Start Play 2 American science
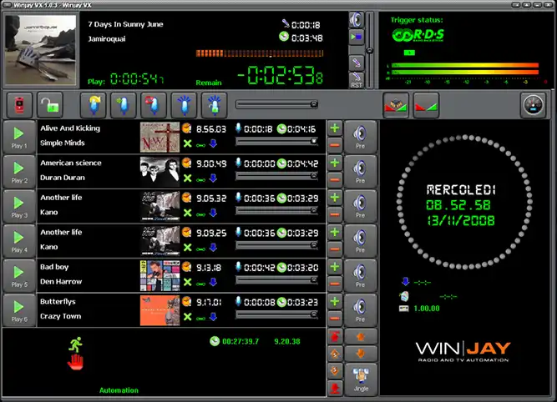The image size is (557, 402). click(19, 172)
